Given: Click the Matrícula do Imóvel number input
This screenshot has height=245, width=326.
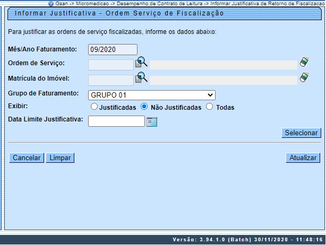Looking at the screenshot, I should (x=110, y=80).
